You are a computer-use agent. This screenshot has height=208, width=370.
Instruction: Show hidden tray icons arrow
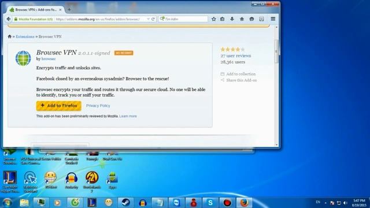325,203
